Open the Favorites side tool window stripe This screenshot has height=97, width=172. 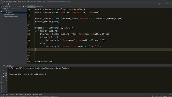[1, 89]
